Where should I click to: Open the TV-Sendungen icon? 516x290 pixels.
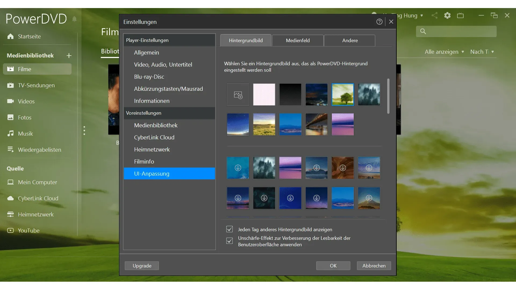(x=10, y=85)
